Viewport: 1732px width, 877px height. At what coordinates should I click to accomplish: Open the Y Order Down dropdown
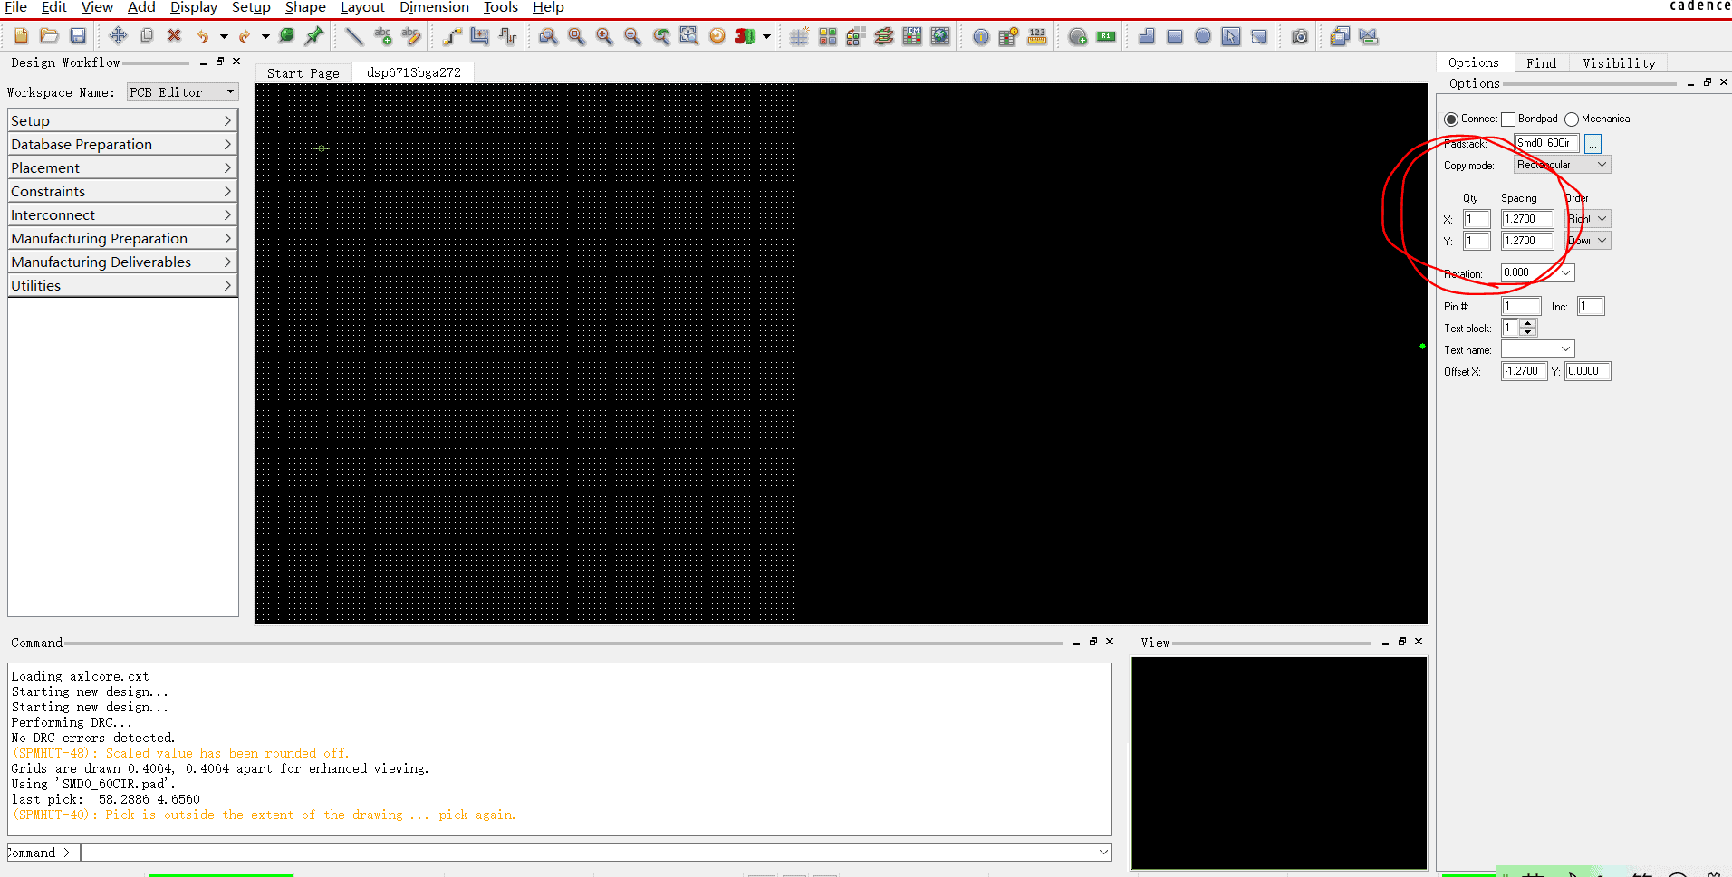tap(1589, 241)
